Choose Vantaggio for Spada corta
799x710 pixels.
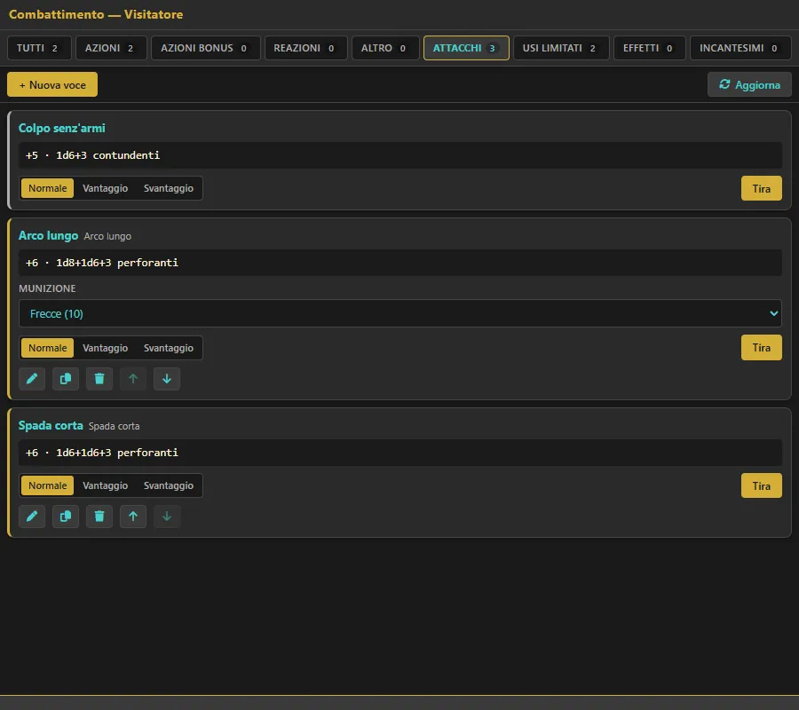pyautogui.click(x=105, y=485)
